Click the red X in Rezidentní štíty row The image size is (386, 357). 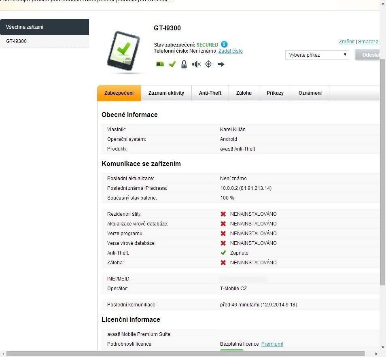click(223, 214)
